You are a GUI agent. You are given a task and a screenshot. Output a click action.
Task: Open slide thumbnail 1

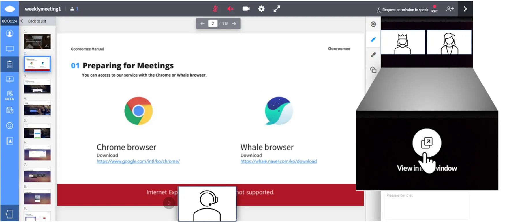[37, 42]
